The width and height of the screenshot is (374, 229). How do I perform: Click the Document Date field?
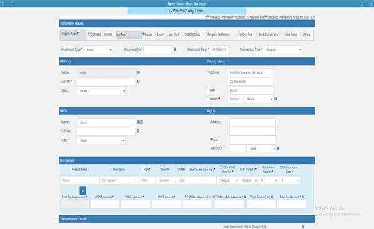[219, 49]
